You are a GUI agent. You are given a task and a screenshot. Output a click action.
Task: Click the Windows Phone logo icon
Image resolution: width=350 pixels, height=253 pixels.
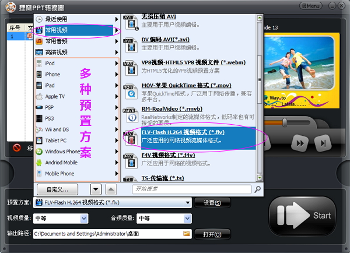click(x=39, y=152)
